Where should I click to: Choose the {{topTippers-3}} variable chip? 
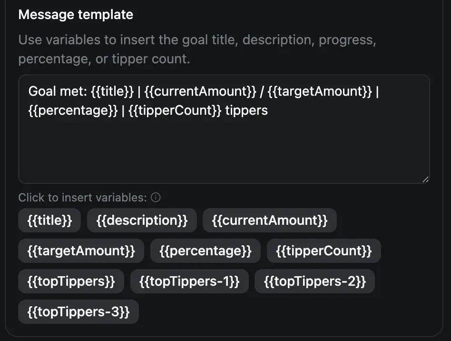click(x=78, y=312)
